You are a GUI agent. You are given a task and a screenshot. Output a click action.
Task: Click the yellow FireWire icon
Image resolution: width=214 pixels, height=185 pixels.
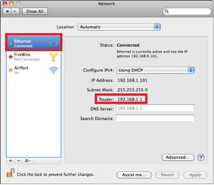click(x=54, y=57)
